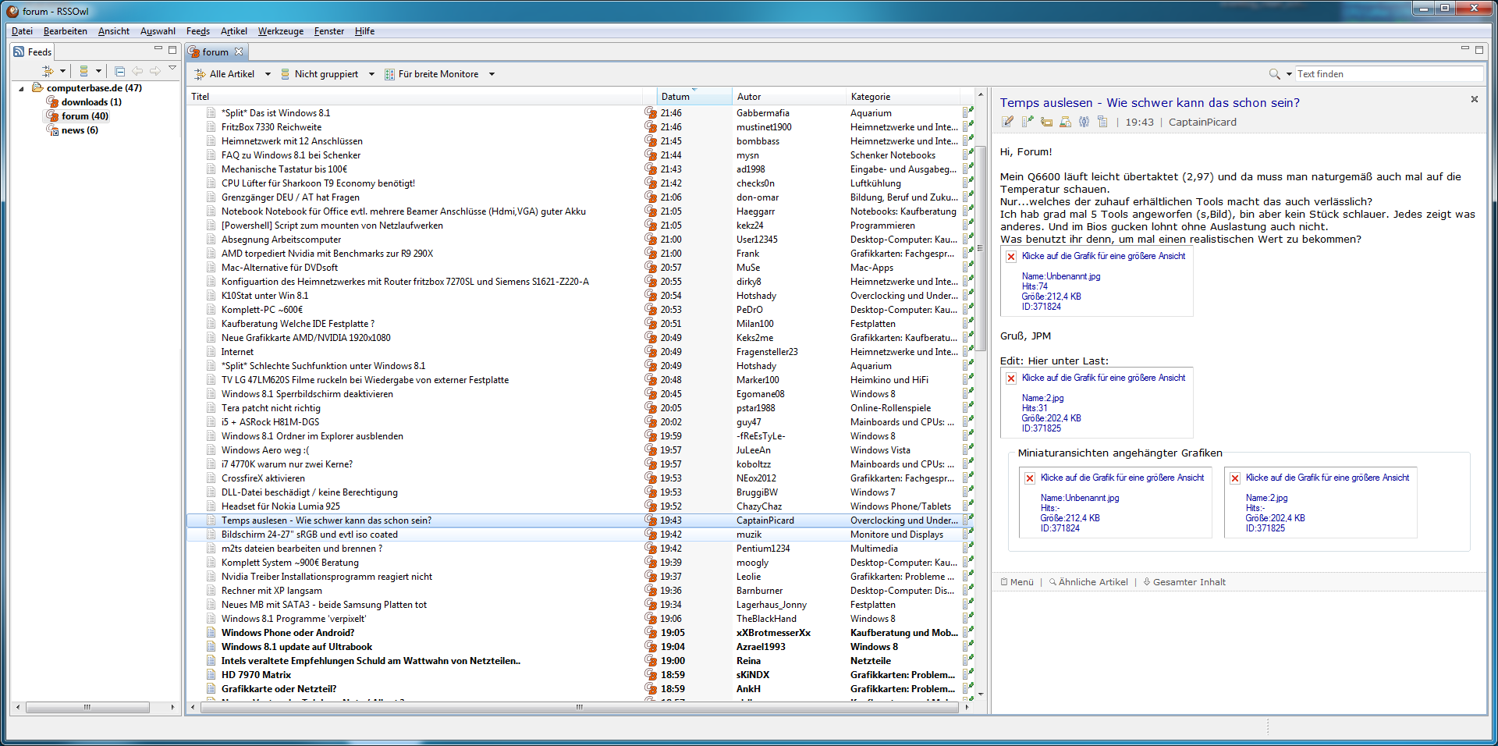The image size is (1498, 746).
Task: Go to next feed using right arrow
Action: 155,71
